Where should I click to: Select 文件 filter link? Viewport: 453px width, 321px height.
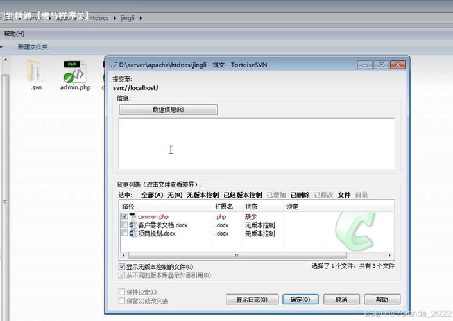[x=344, y=195]
